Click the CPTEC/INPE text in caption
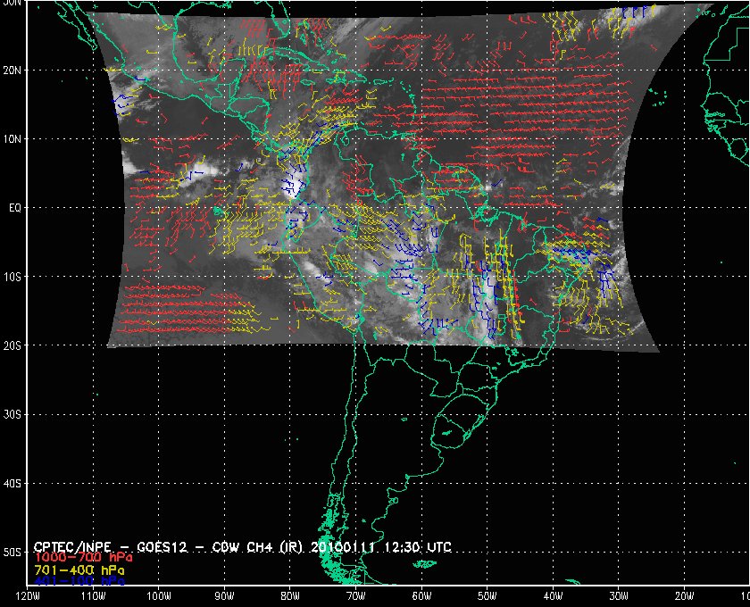The width and height of the screenshot is (750, 607). pos(73,546)
